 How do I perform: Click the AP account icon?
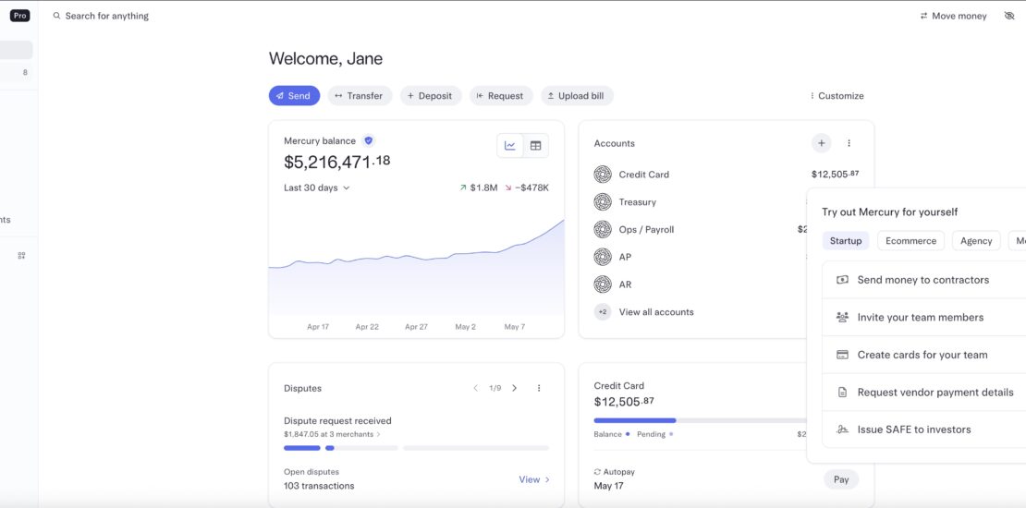[x=603, y=257]
